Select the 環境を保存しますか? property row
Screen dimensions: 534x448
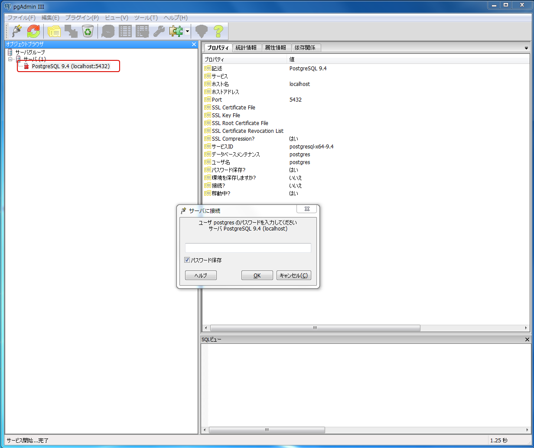[x=366, y=178]
